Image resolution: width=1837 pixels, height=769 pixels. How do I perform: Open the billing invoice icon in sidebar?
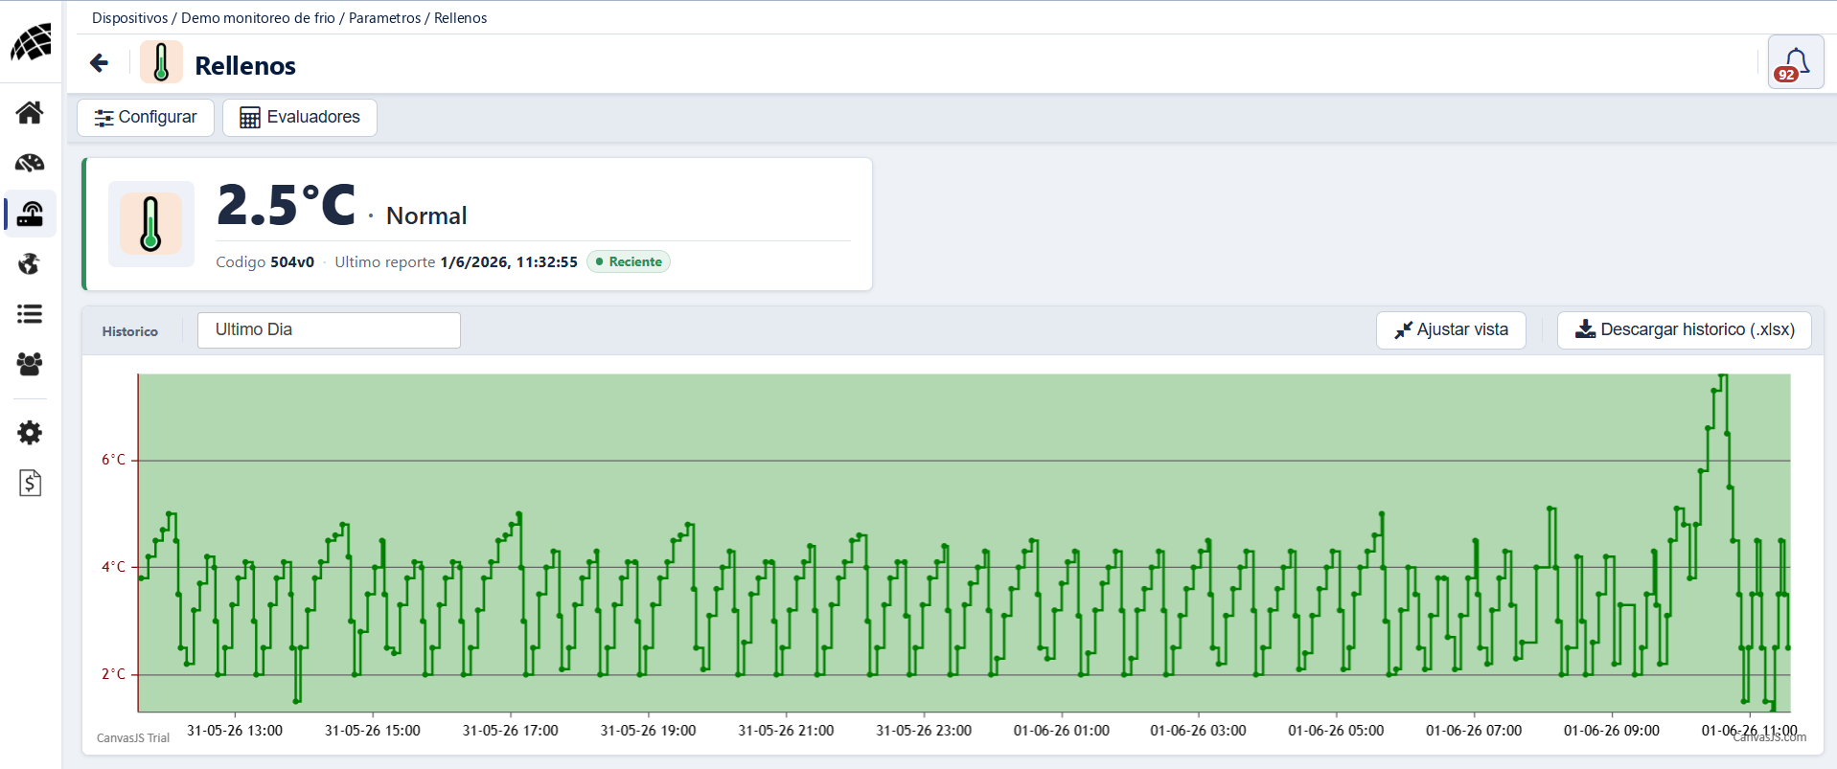coord(30,483)
